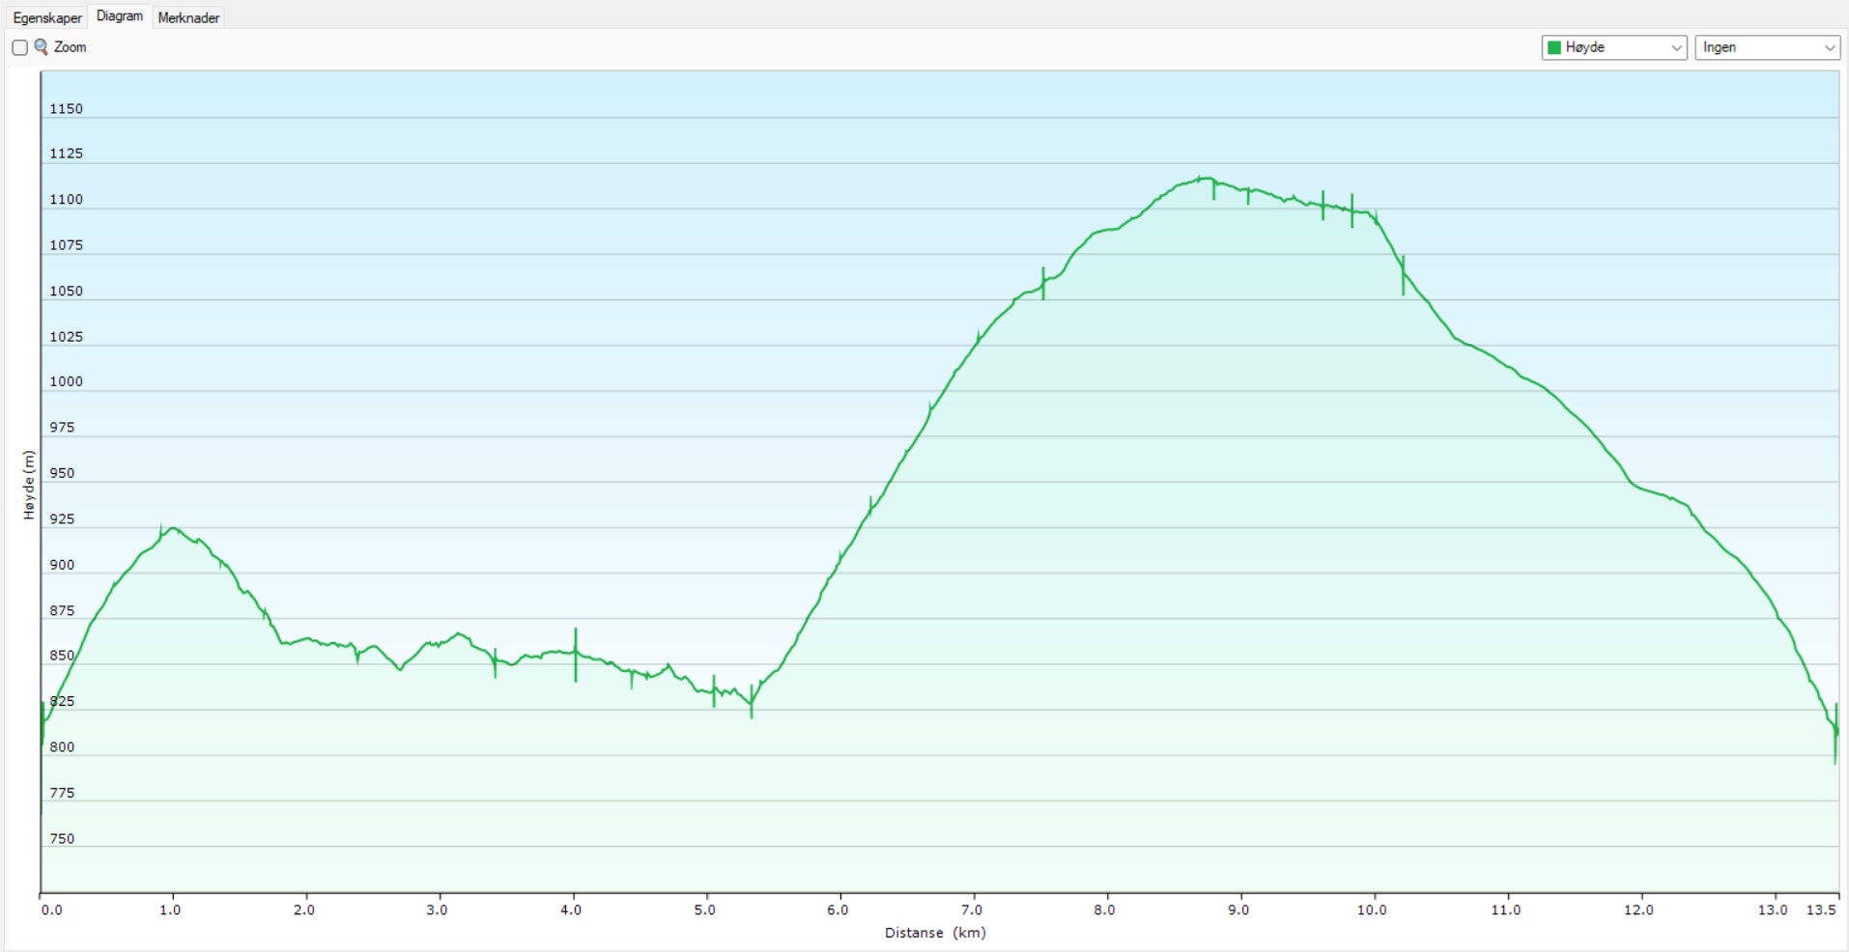The height and width of the screenshot is (952, 1849).
Task: Click the Distanse (km) axis title
Action: click(x=934, y=933)
